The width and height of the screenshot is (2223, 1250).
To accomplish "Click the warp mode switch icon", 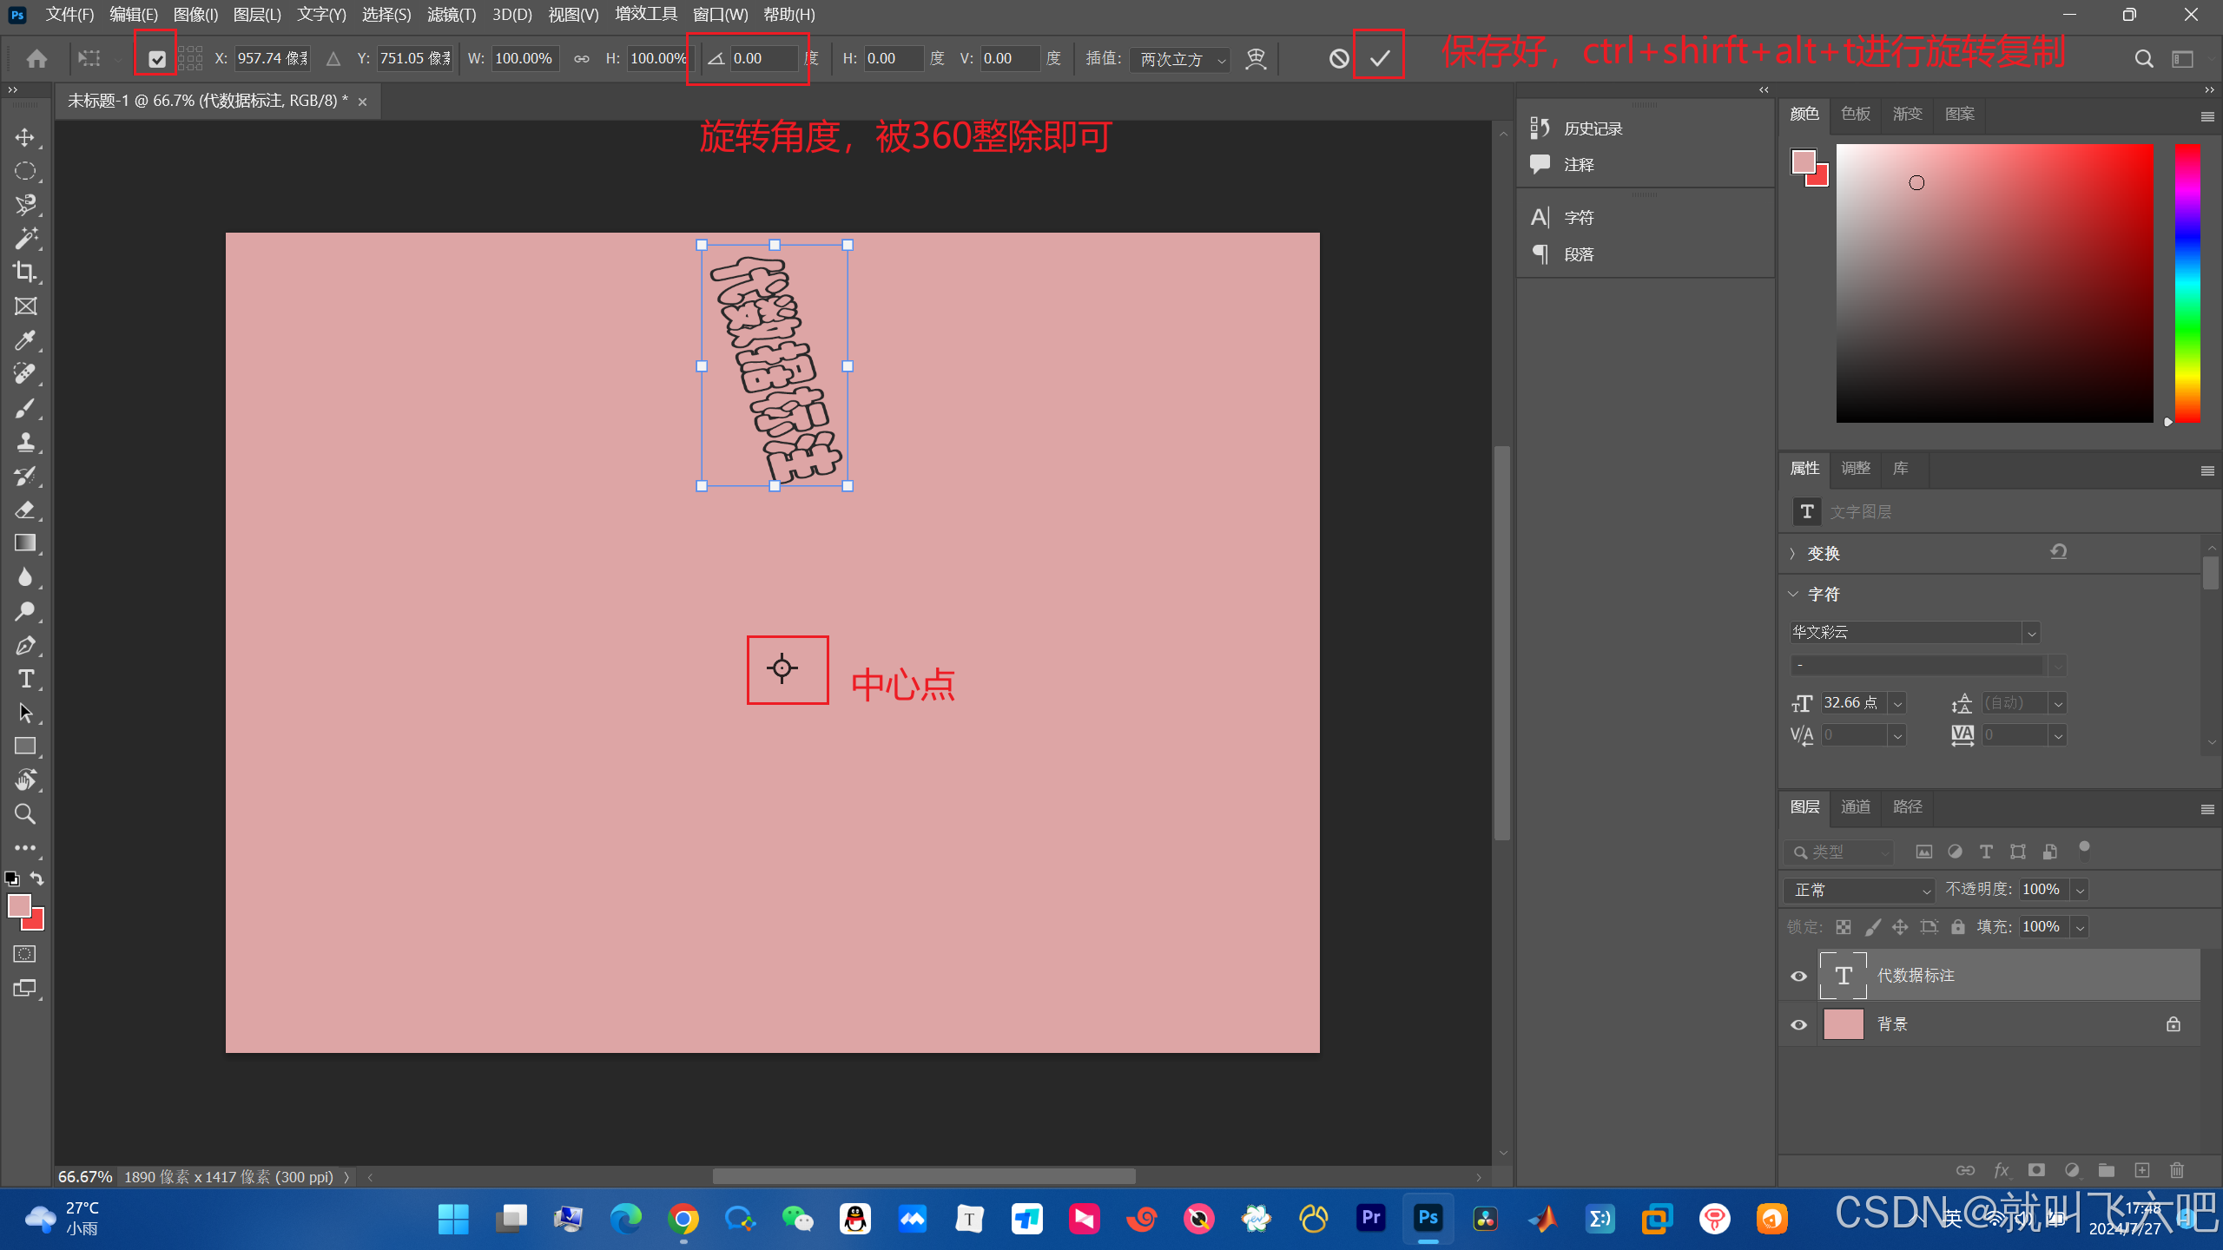I will pyautogui.click(x=1256, y=58).
